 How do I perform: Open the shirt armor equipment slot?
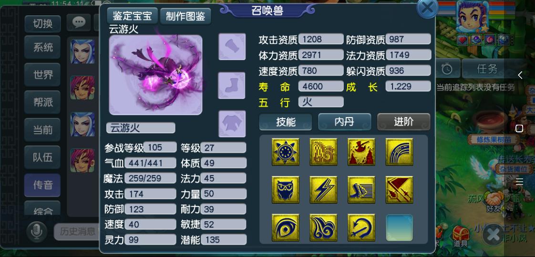(232, 124)
